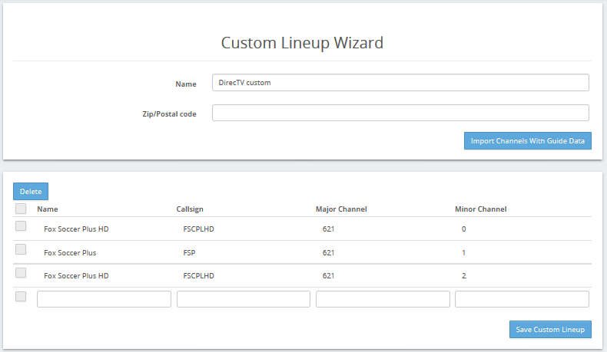Click the new-row Callsign input box
Screen dimensions: 607x352
(x=244, y=299)
